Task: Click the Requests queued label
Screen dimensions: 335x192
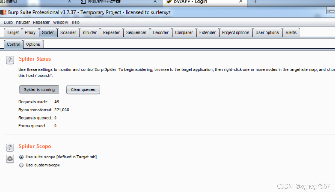Action: 35,118
